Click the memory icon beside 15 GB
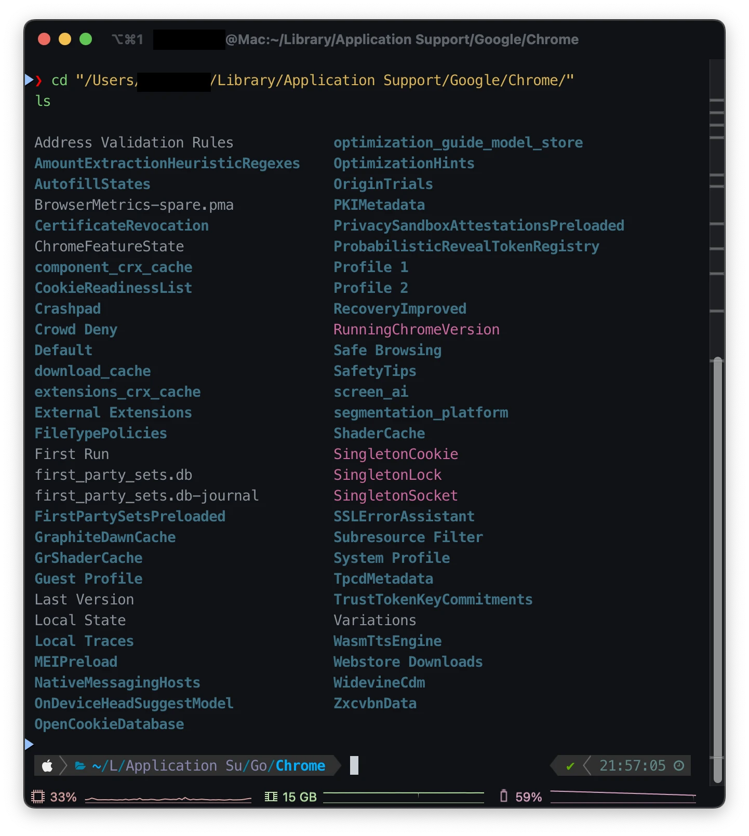The height and width of the screenshot is (836, 749). pos(271,797)
